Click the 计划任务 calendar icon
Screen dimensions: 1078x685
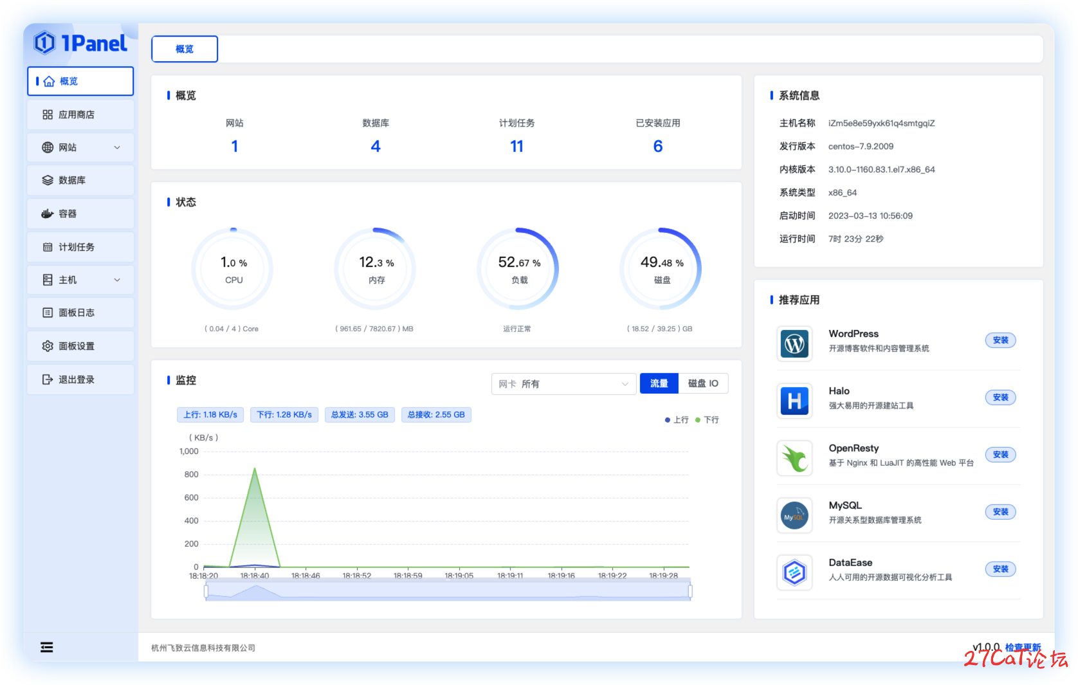click(x=48, y=247)
